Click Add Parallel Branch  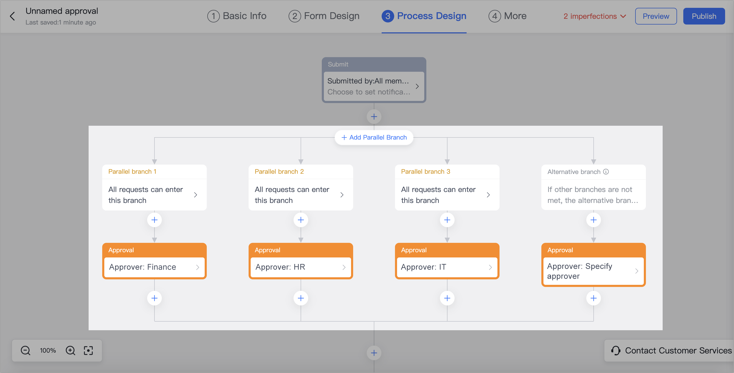click(374, 137)
